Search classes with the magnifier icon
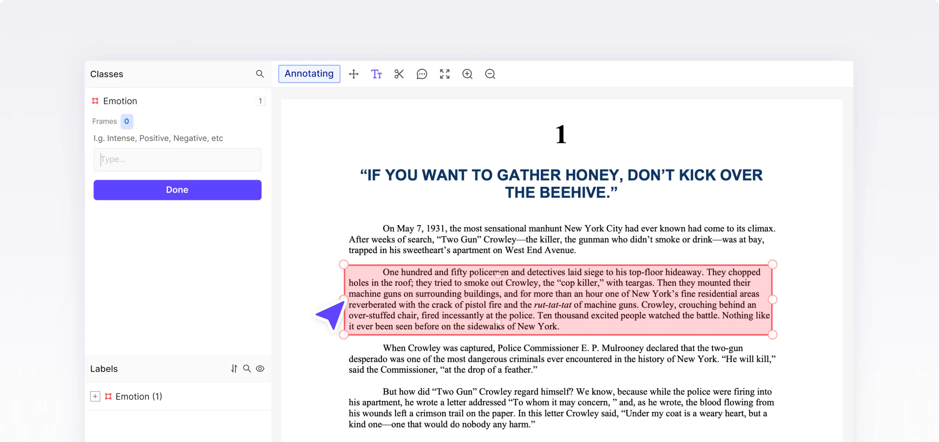The image size is (939, 442). (x=260, y=74)
